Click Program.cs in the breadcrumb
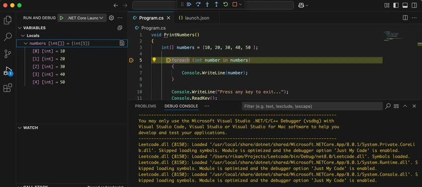The height and width of the screenshot is (187, 422). (x=153, y=28)
